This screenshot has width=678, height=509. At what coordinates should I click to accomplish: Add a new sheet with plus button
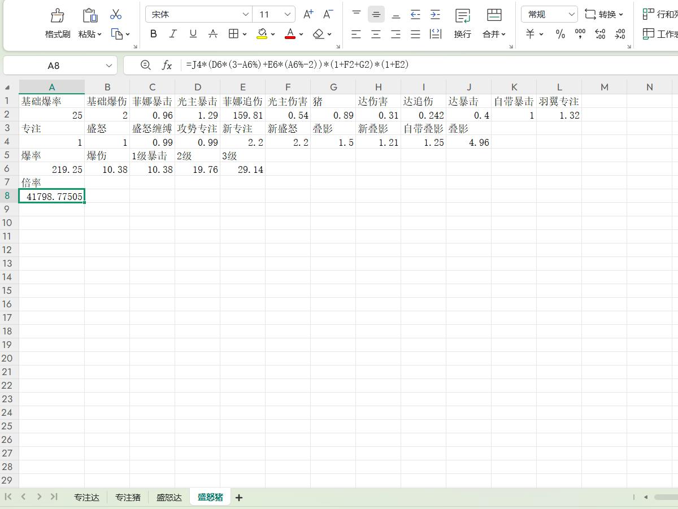coord(239,497)
